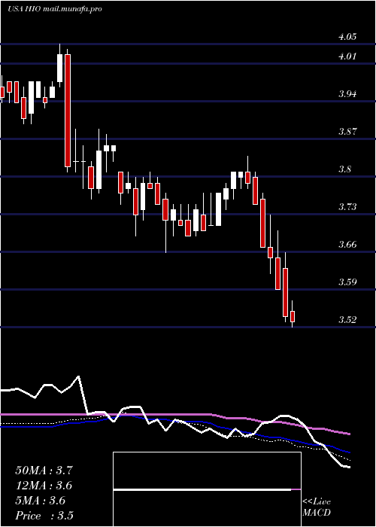Click the 3.87 price axis label

pyautogui.click(x=347, y=132)
